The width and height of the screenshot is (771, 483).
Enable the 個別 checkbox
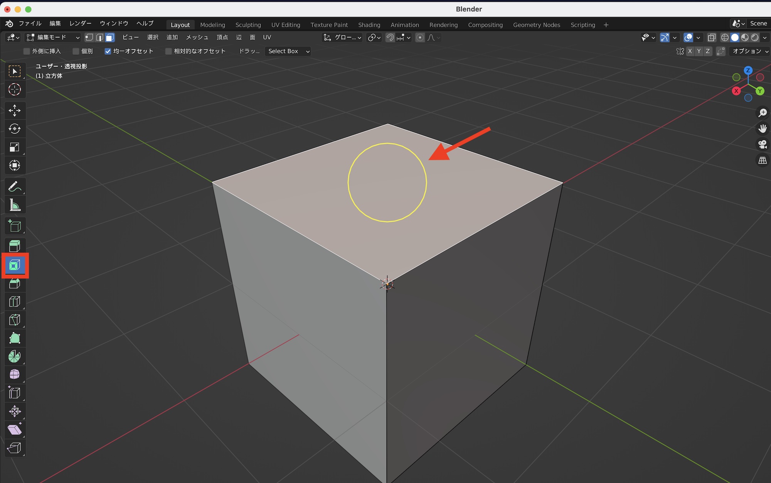point(76,51)
